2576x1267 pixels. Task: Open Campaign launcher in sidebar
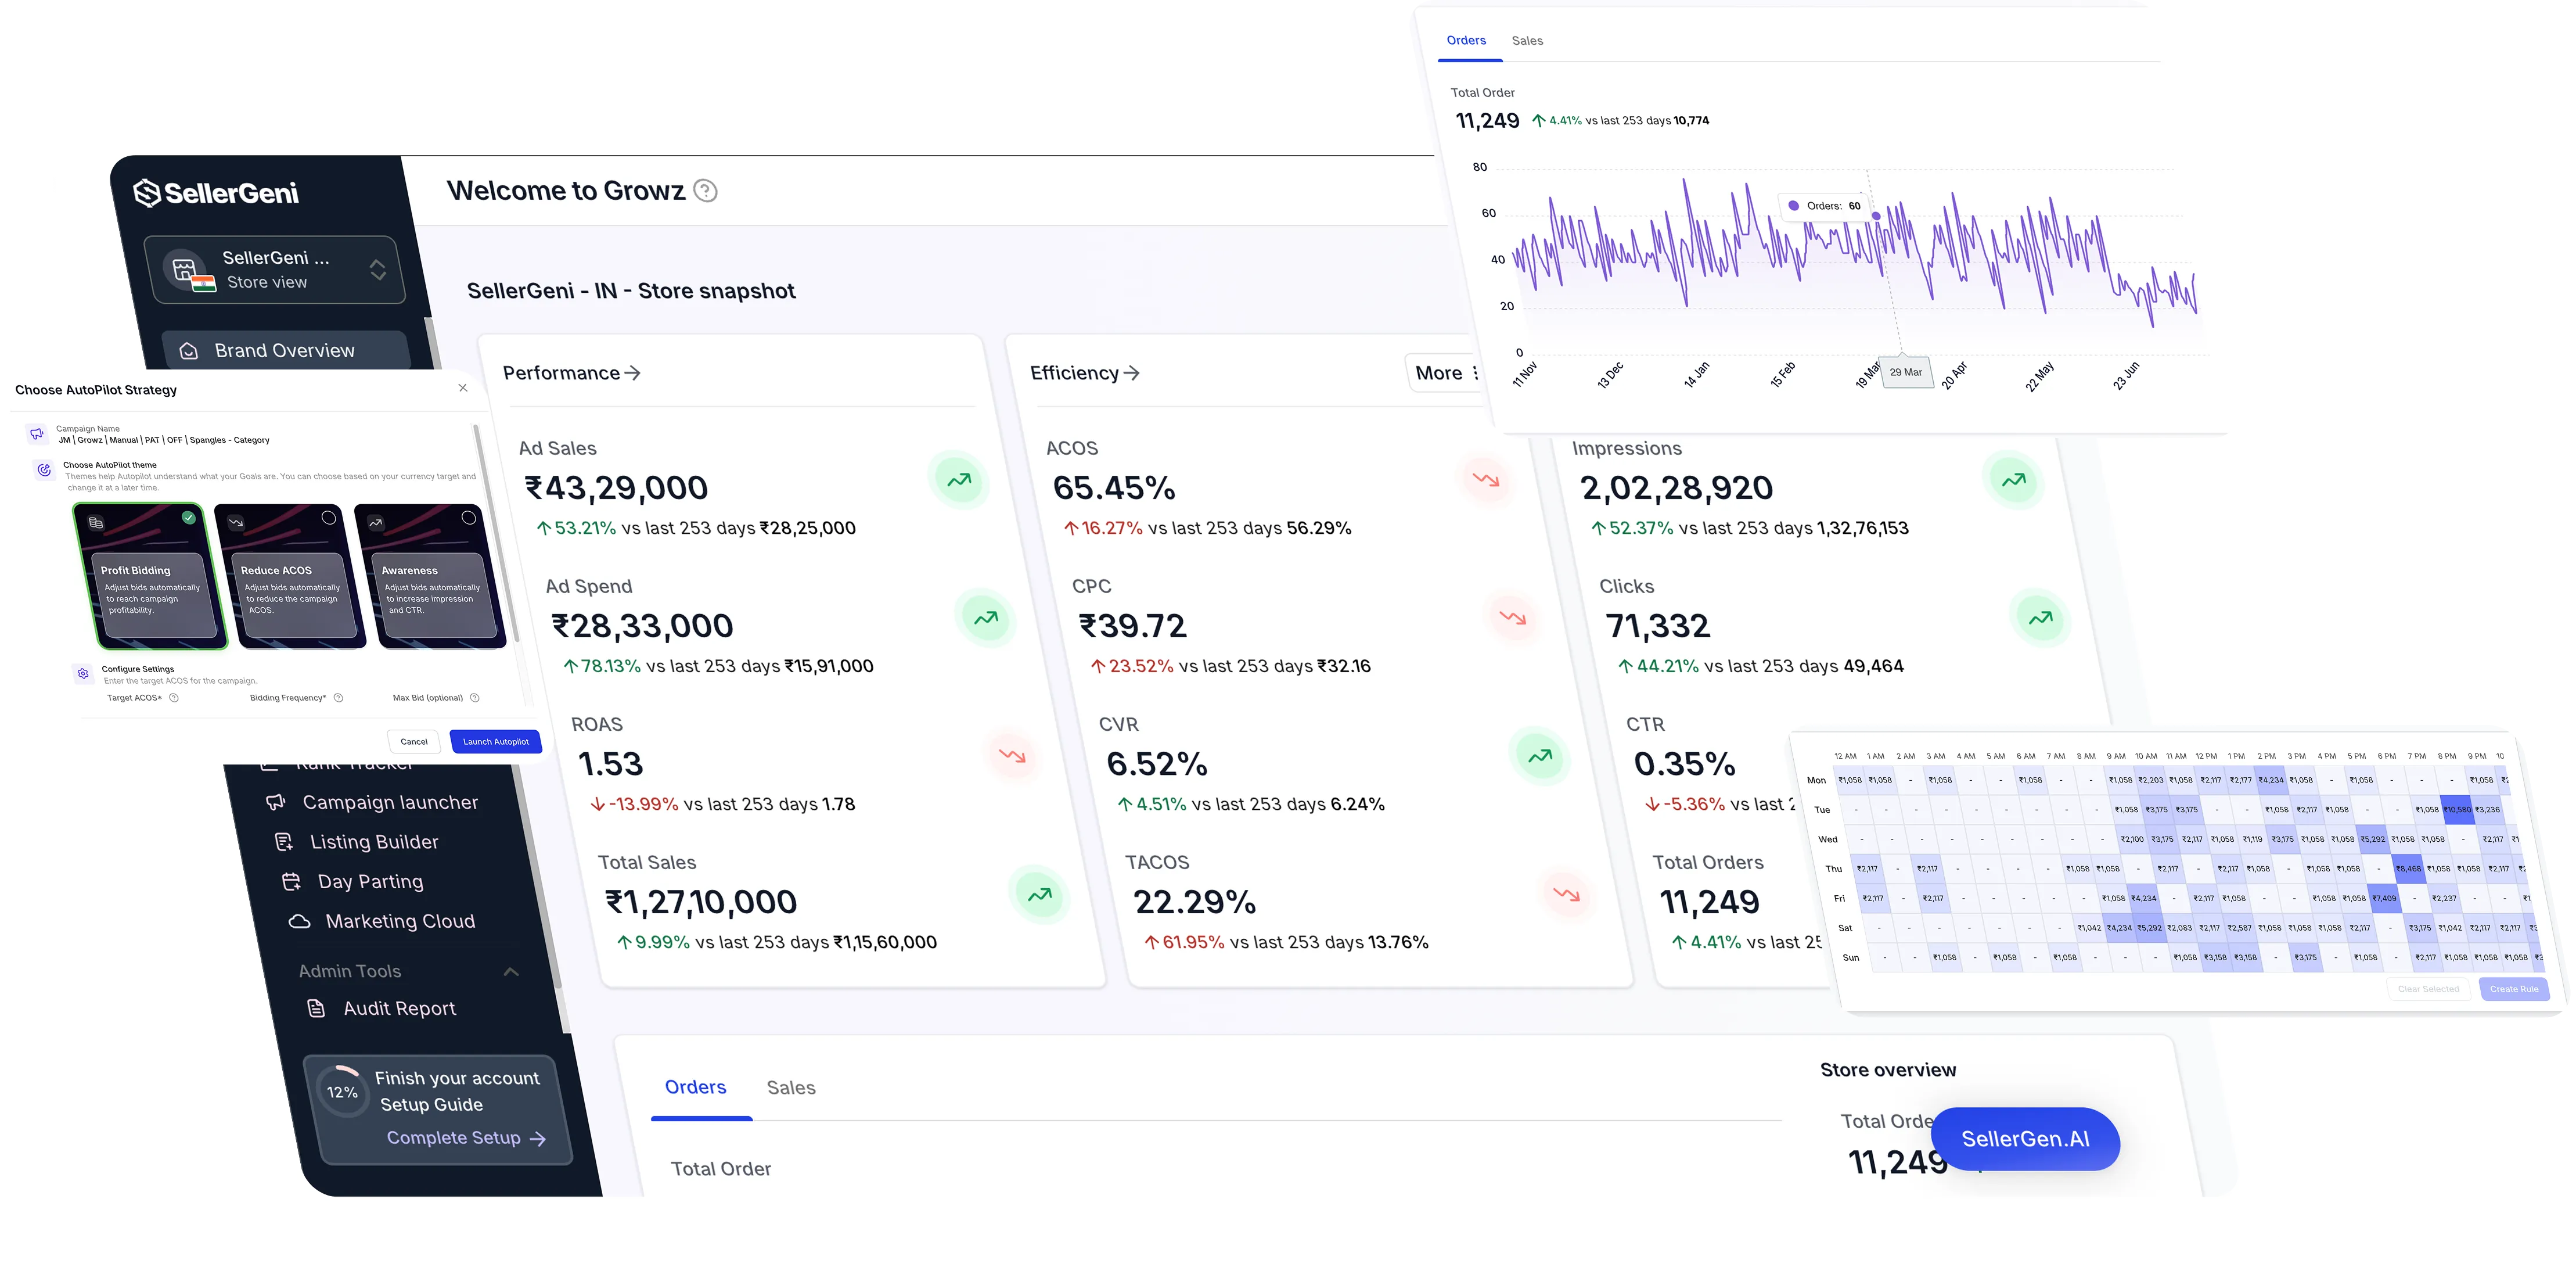(x=390, y=802)
